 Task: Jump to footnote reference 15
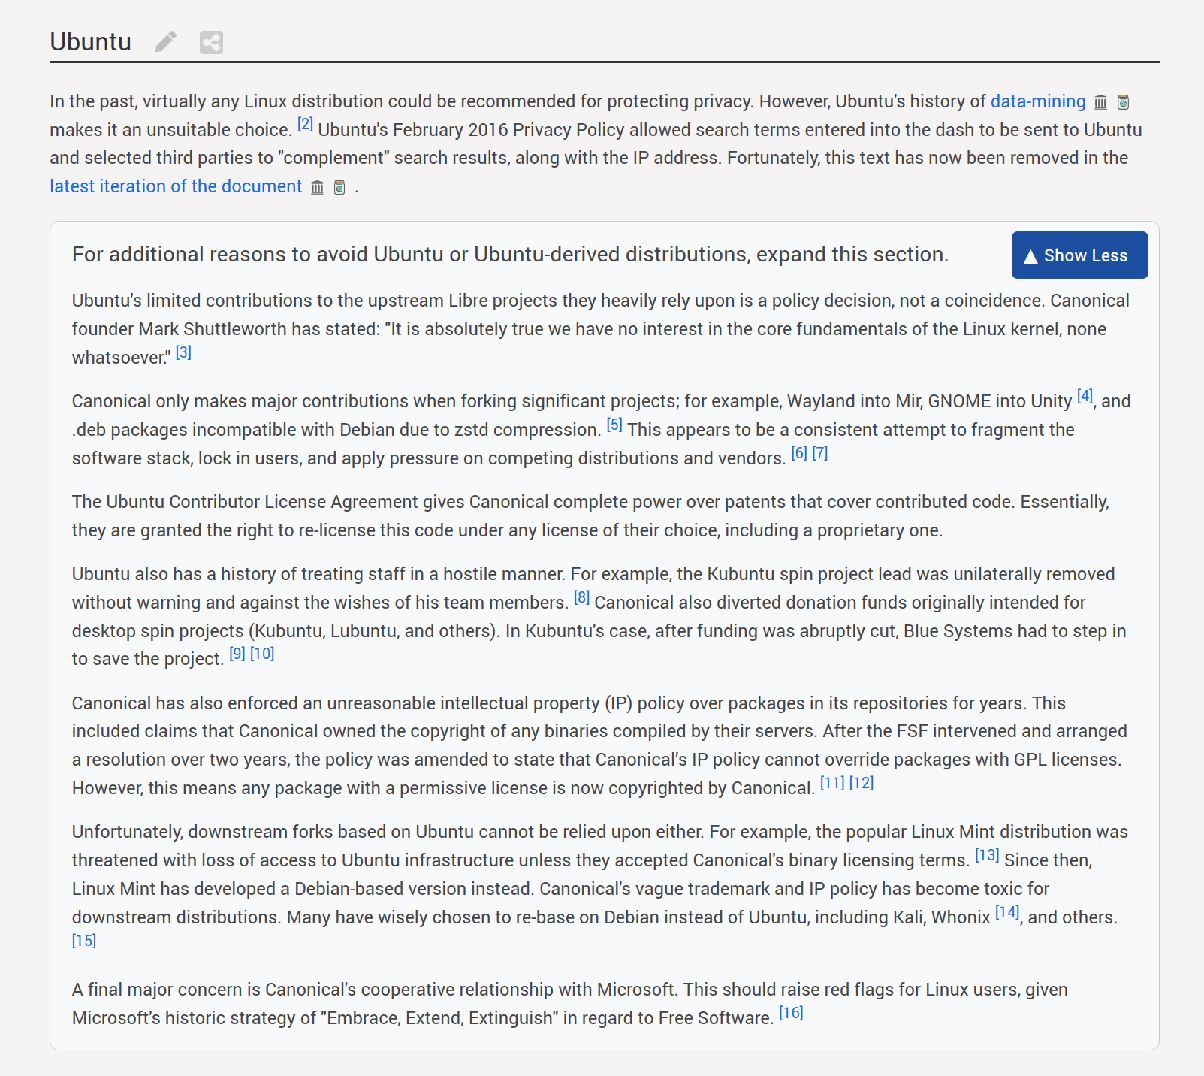[84, 941]
